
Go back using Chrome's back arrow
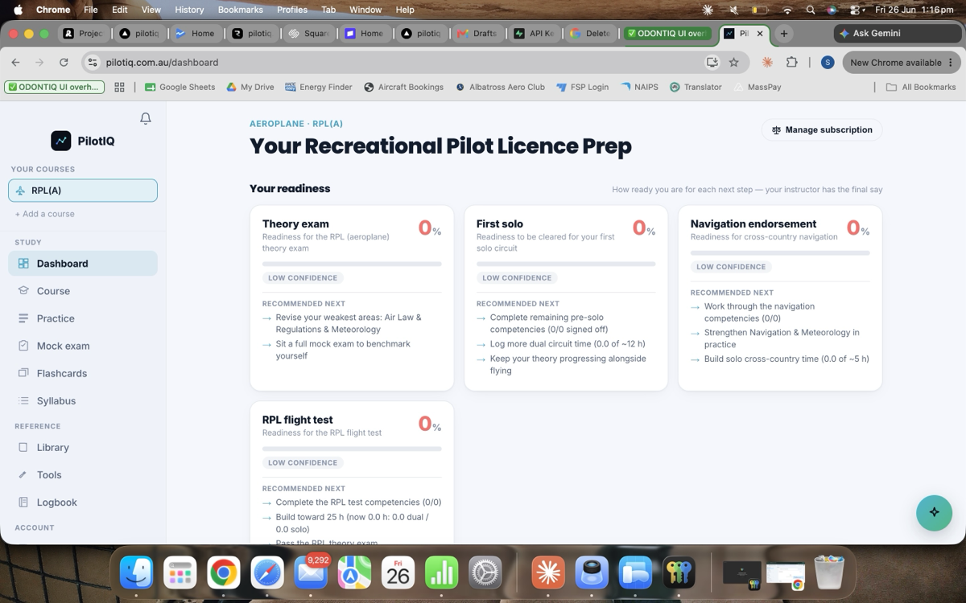pos(15,62)
